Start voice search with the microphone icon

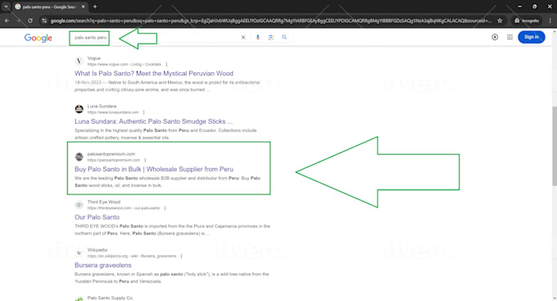click(258, 38)
